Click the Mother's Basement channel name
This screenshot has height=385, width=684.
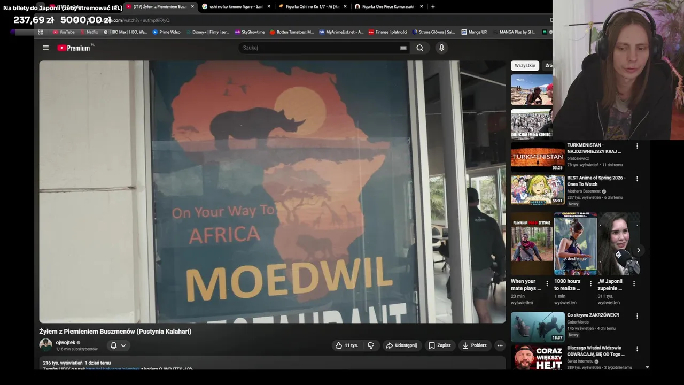click(584, 191)
